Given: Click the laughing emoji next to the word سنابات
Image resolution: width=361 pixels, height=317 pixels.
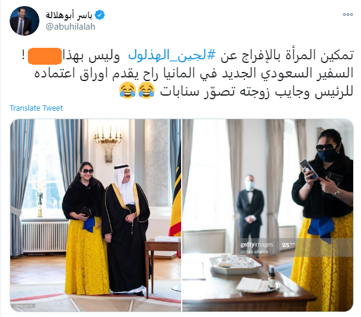Looking at the screenshot, I should 146,90.
